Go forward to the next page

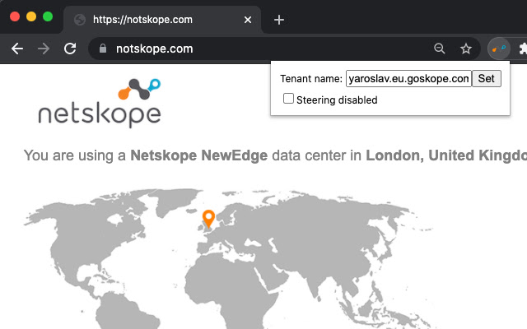(x=43, y=49)
